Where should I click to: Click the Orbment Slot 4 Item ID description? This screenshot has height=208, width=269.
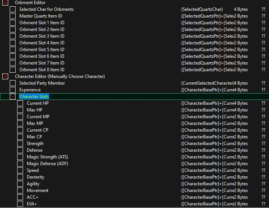pyautogui.click(x=42, y=43)
